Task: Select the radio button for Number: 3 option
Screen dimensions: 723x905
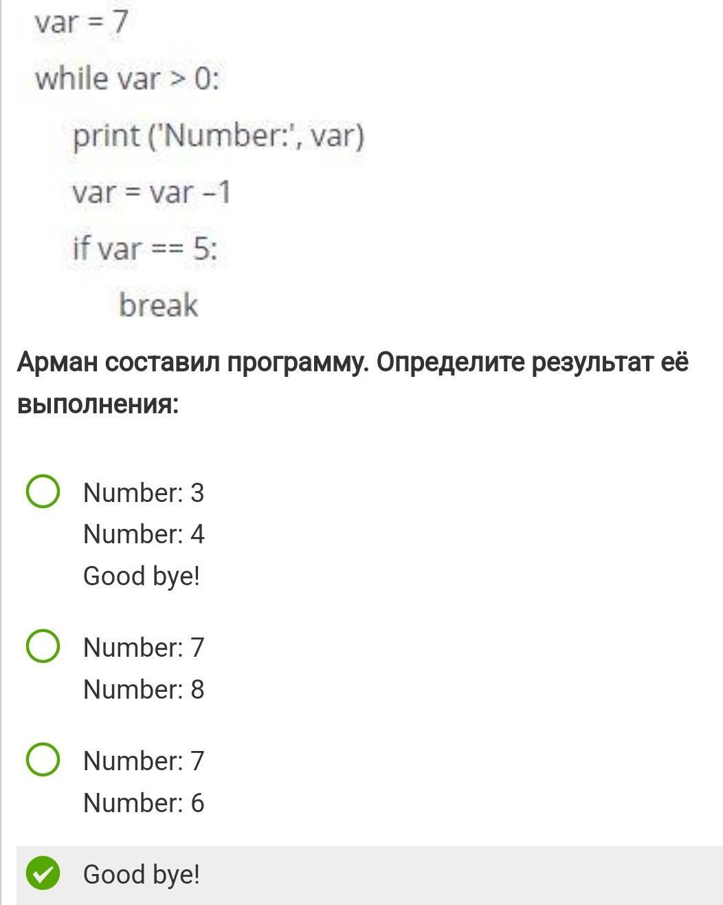Action: (43, 492)
